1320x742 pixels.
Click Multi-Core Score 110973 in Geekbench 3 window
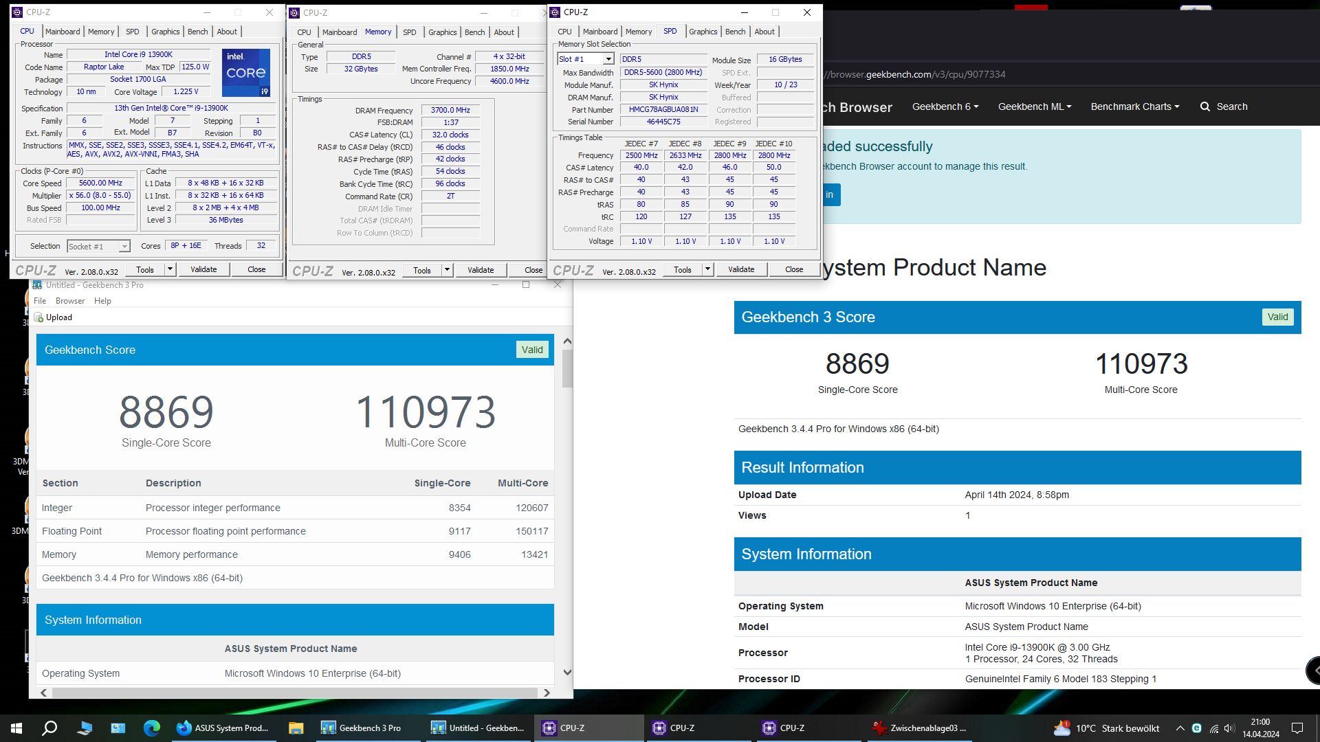pyautogui.click(x=425, y=412)
